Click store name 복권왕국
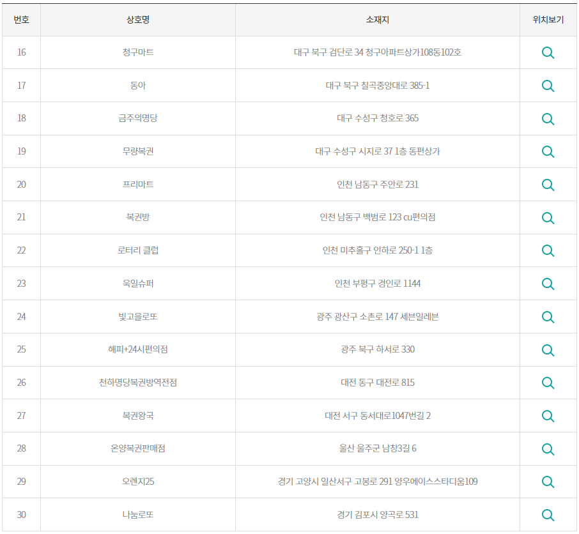The image size is (579, 534). [x=138, y=416]
